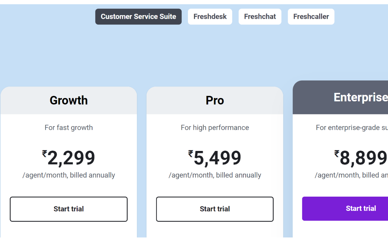Click the "For fast growth" tagline

69,128
